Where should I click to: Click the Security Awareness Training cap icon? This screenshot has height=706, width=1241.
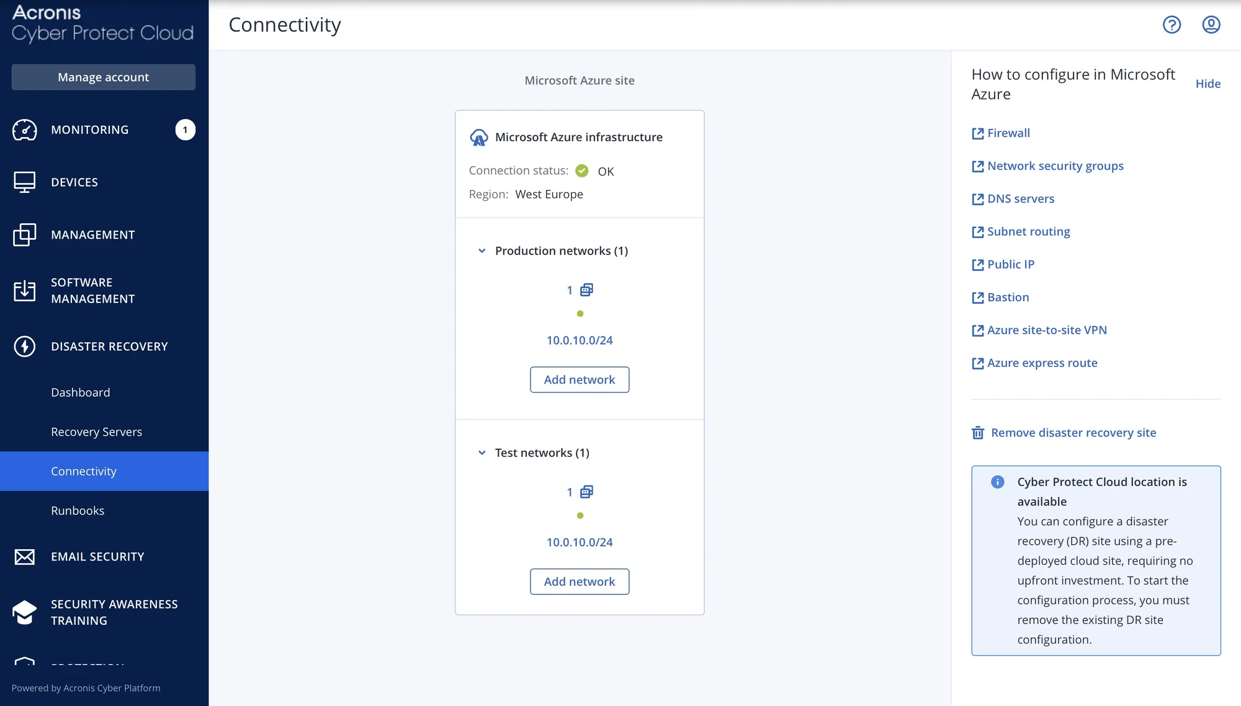(x=25, y=612)
